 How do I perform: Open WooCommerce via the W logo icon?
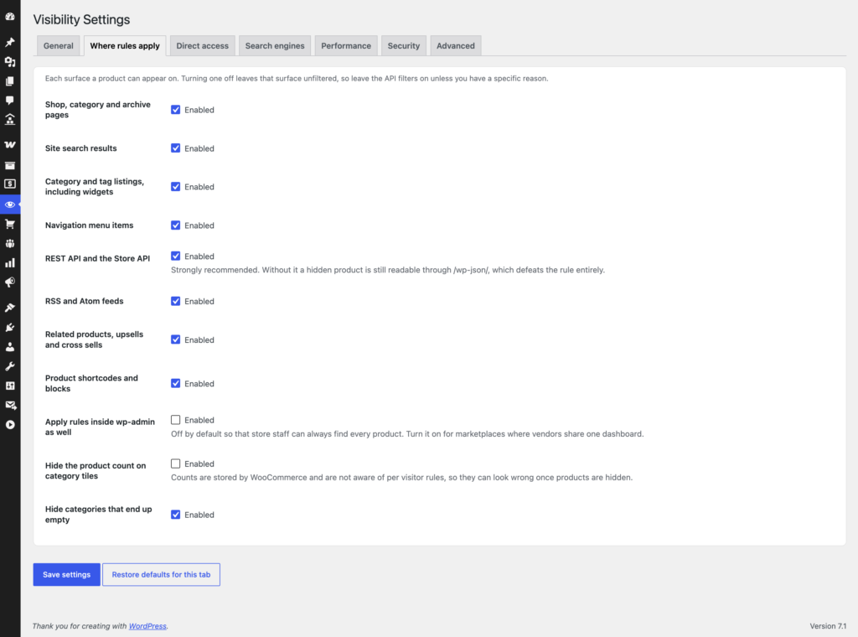pos(10,144)
